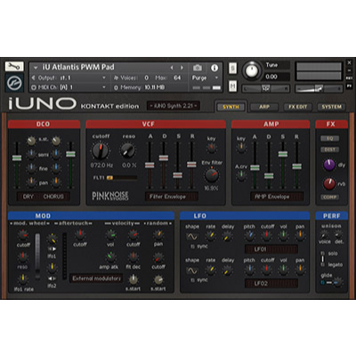356x356 pixels.
Task: Select next preset arrow in header
Action: coord(182,68)
